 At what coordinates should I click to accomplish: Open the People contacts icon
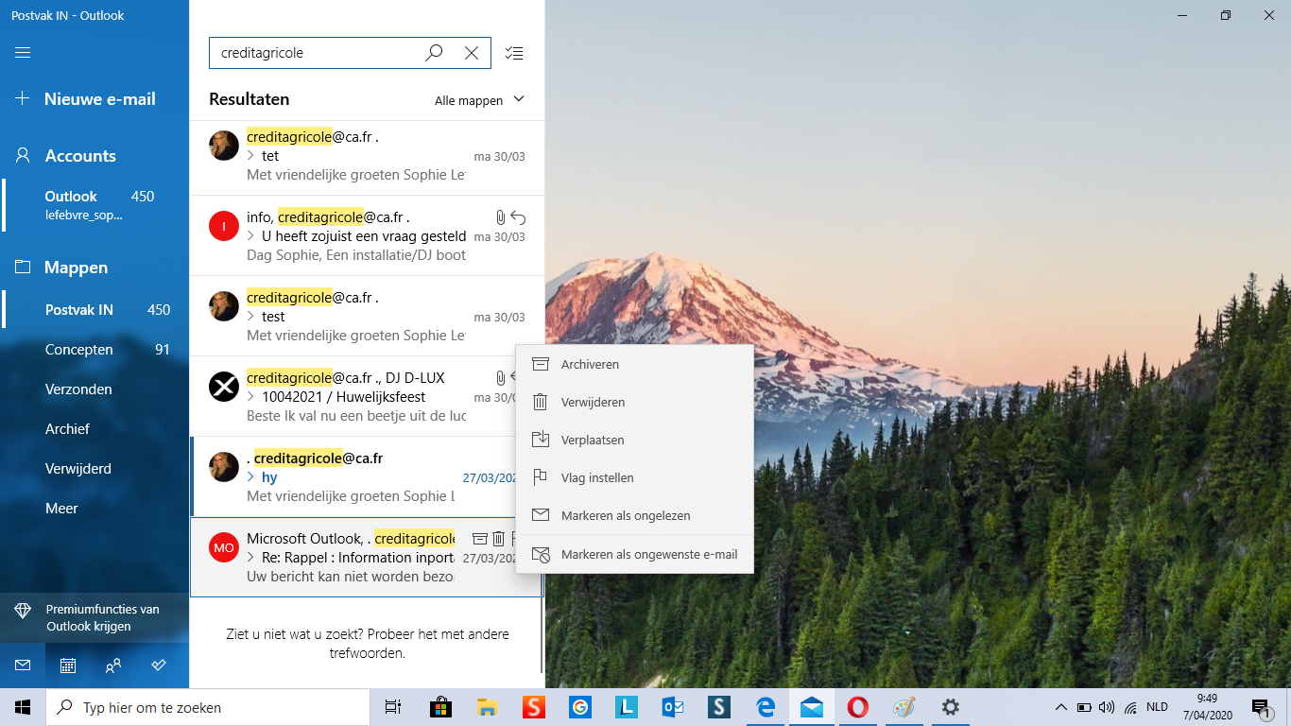(x=113, y=665)
